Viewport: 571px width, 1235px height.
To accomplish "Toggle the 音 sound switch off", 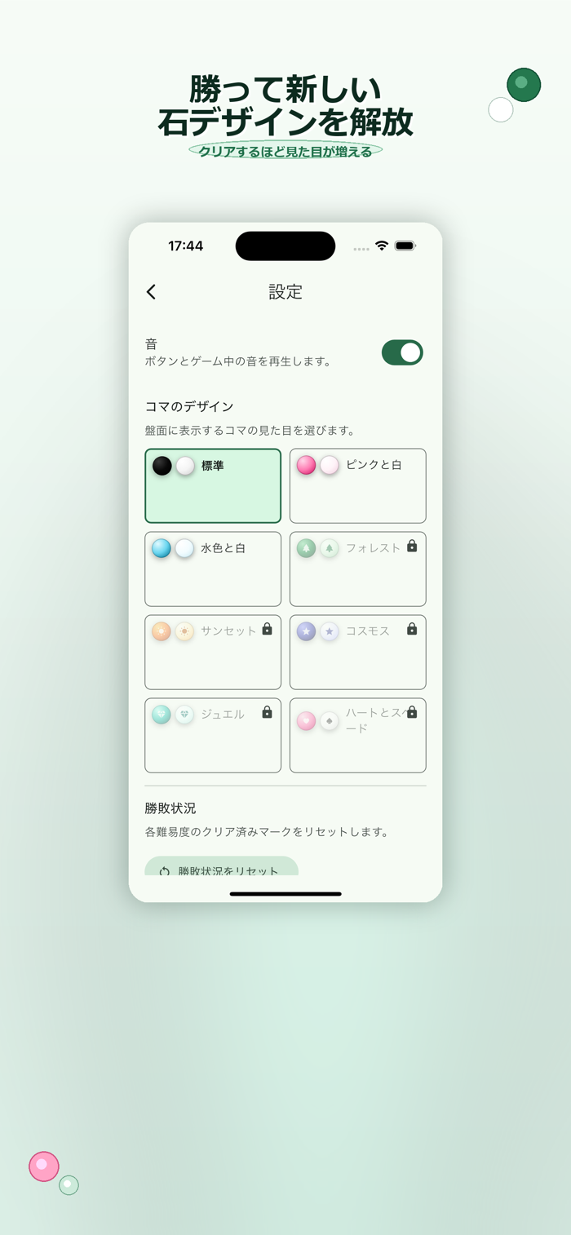I will point(402,352).
